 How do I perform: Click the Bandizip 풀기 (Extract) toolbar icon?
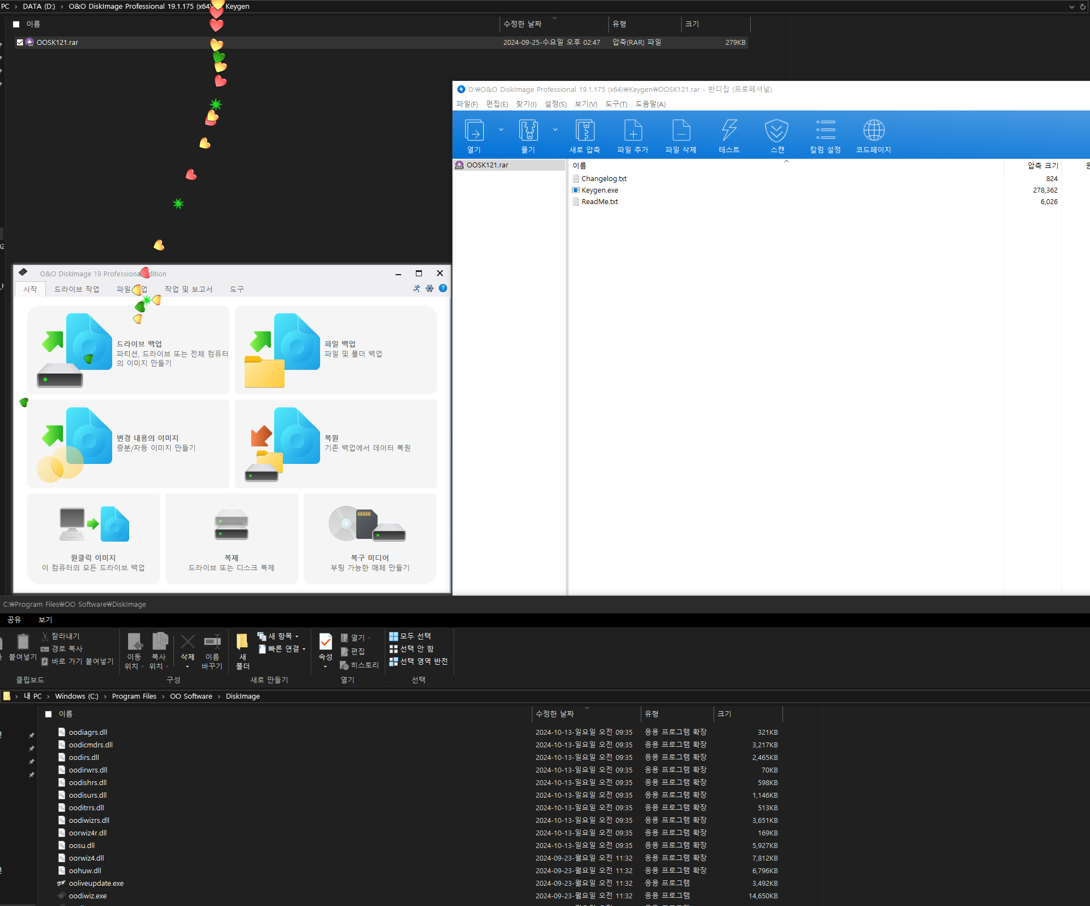point(528,131)
